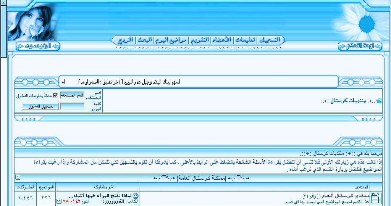The height and width of the screenshot is (206, 391).
Task: Collapse the مملكة كرستال العامة category
Action: point(18,177)
